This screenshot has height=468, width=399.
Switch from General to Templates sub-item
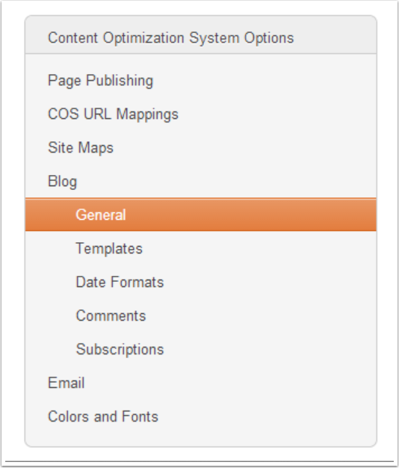point(109,249)
